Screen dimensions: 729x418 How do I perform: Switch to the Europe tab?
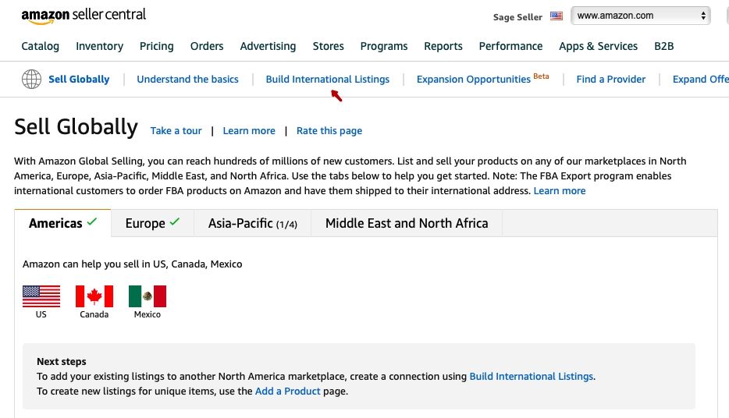pyautogui.click(x=152, y=223)
